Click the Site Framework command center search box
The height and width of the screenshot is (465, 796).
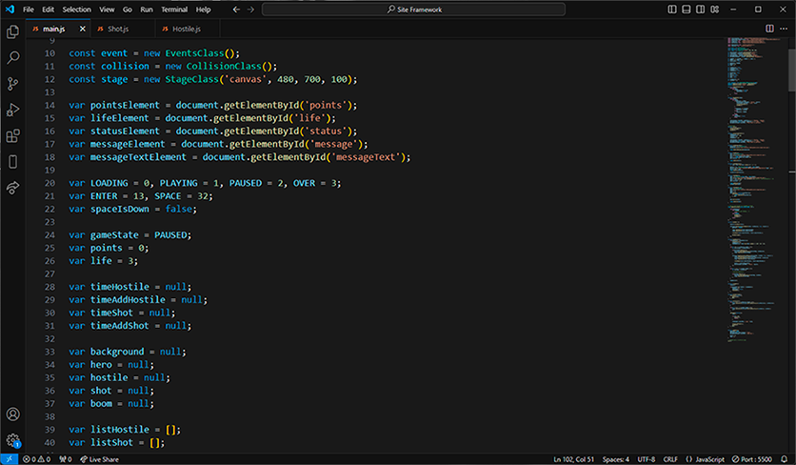coord(412,9)
